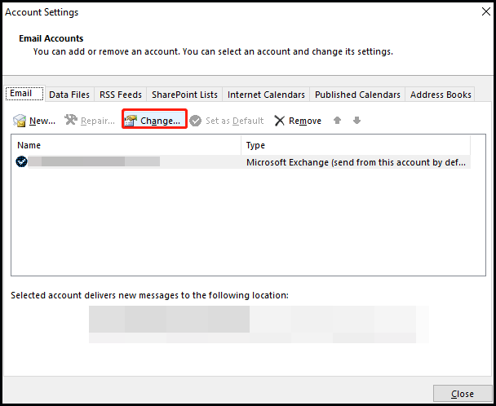
Task: Select the Microsoft Exchange account type text
Action: click(356, 162)
